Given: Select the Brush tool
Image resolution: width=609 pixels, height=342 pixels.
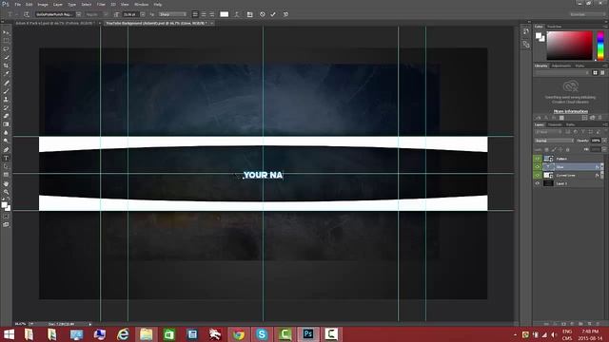Looking at the screenshot, I should pyautogui.click(x=7, y=91).
